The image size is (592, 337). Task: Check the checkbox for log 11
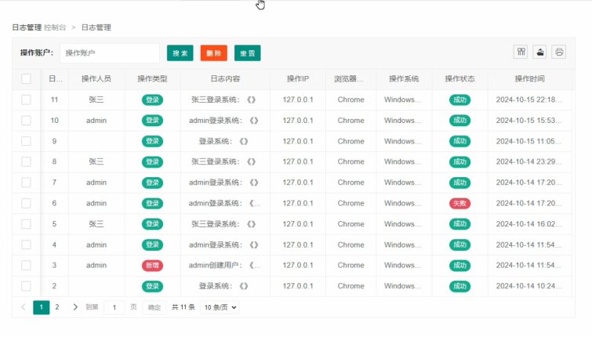[x=26, y=100]
